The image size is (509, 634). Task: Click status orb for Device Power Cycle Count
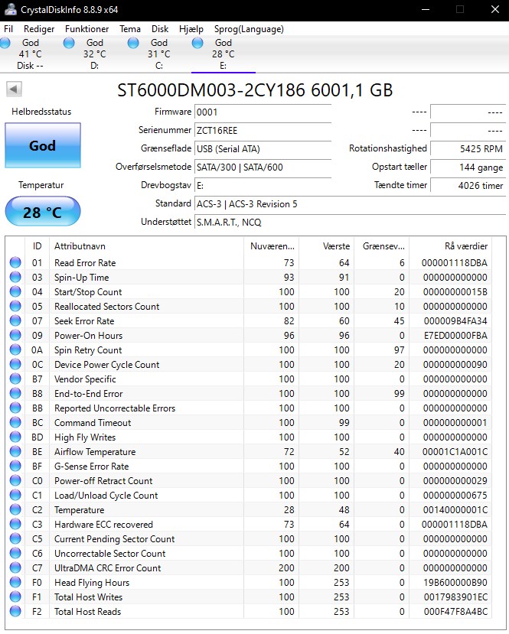point(15,364)
